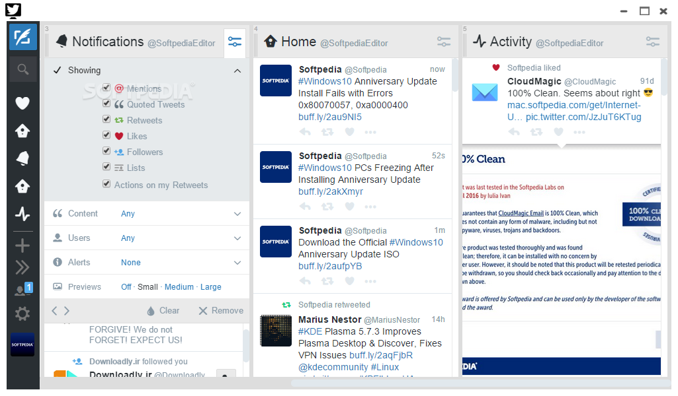
Task: Like the Anniversary Update ISO tweet
Action: coord(350,281)
